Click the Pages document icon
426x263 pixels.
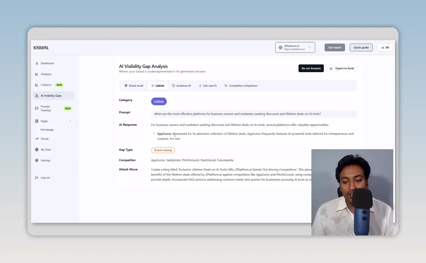tap(37, 121)
